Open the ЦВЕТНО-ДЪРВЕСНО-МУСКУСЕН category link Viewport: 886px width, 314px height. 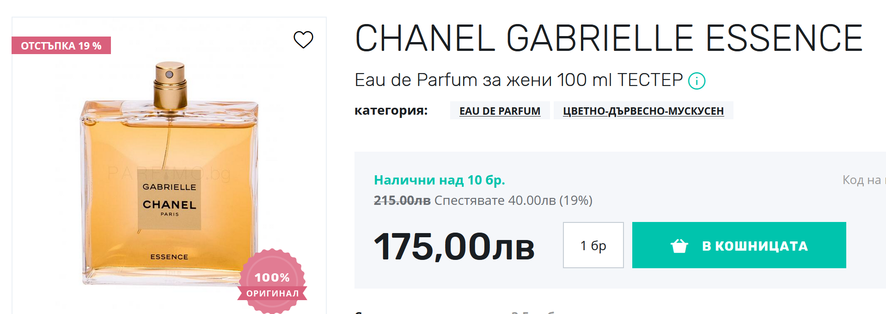pos(643,111)
